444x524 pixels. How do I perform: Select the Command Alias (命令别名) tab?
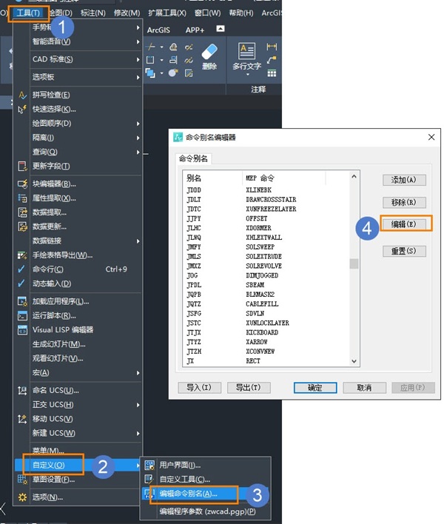(x=193, y=158)
